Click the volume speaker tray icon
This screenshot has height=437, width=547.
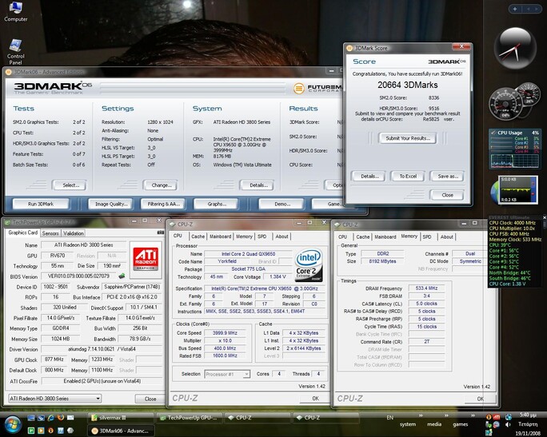coord(508,424)
